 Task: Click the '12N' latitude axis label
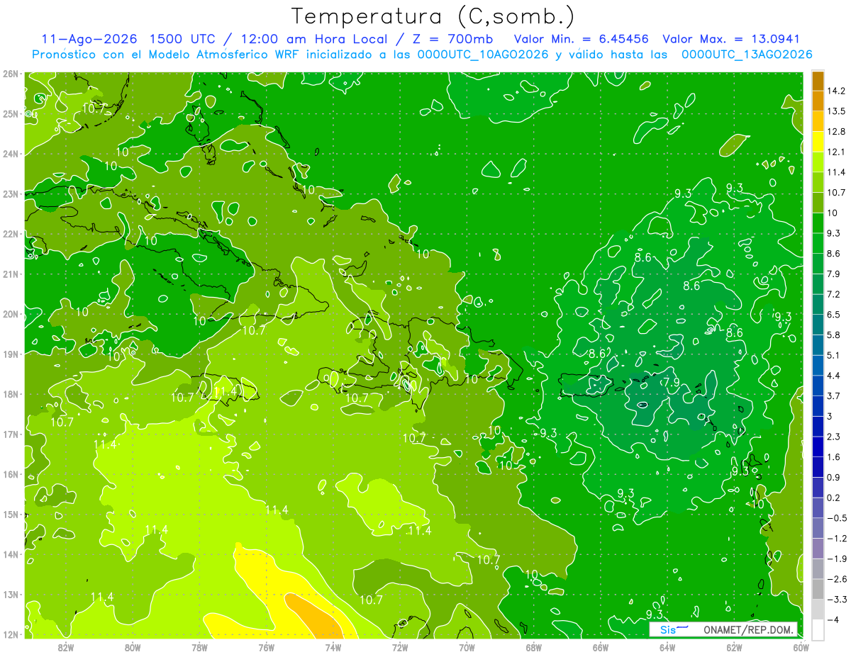click(10, 634)
